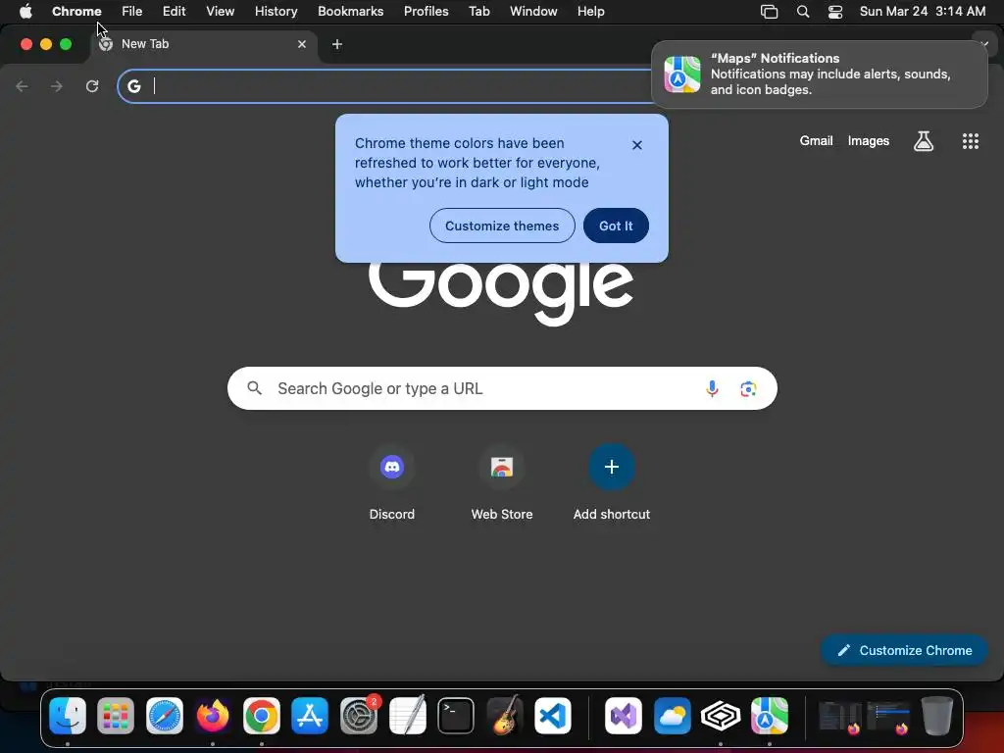Go back using the back arrow
The height and width of the screenshot is (753, 1004).
[x=22, y=86]
